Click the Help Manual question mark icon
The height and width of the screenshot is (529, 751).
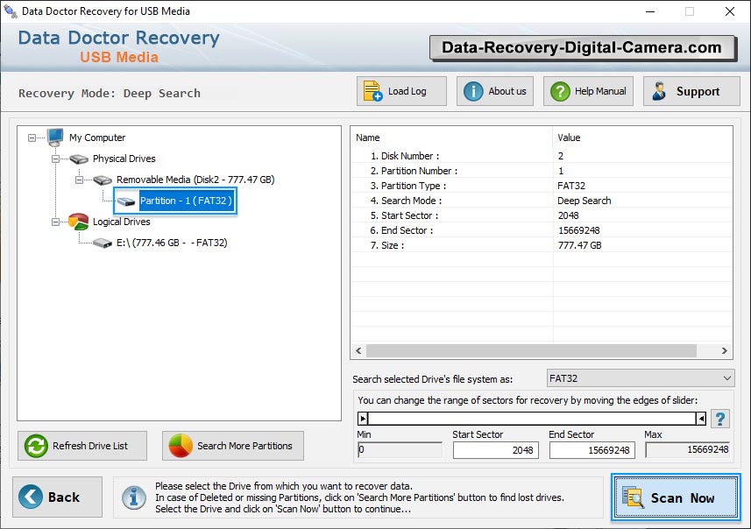560,91
